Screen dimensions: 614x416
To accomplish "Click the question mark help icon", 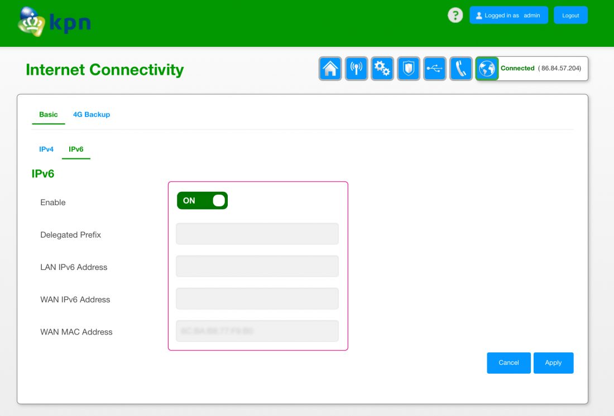I will (x=455, y=15).
